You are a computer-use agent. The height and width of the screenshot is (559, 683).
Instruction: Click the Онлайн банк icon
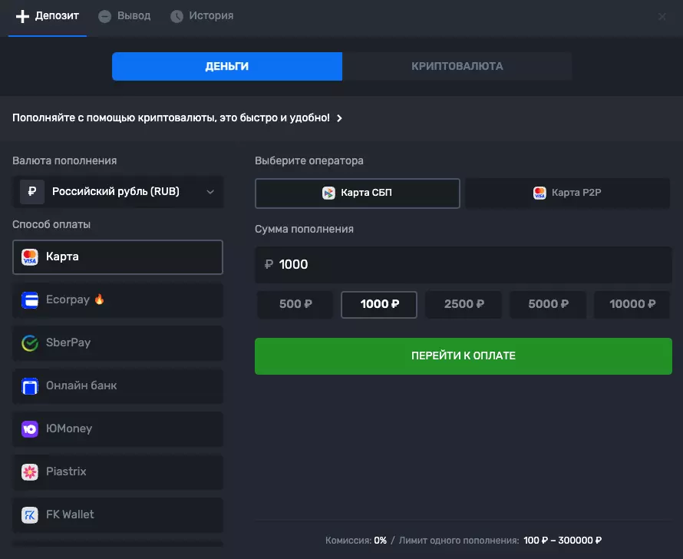30,385
